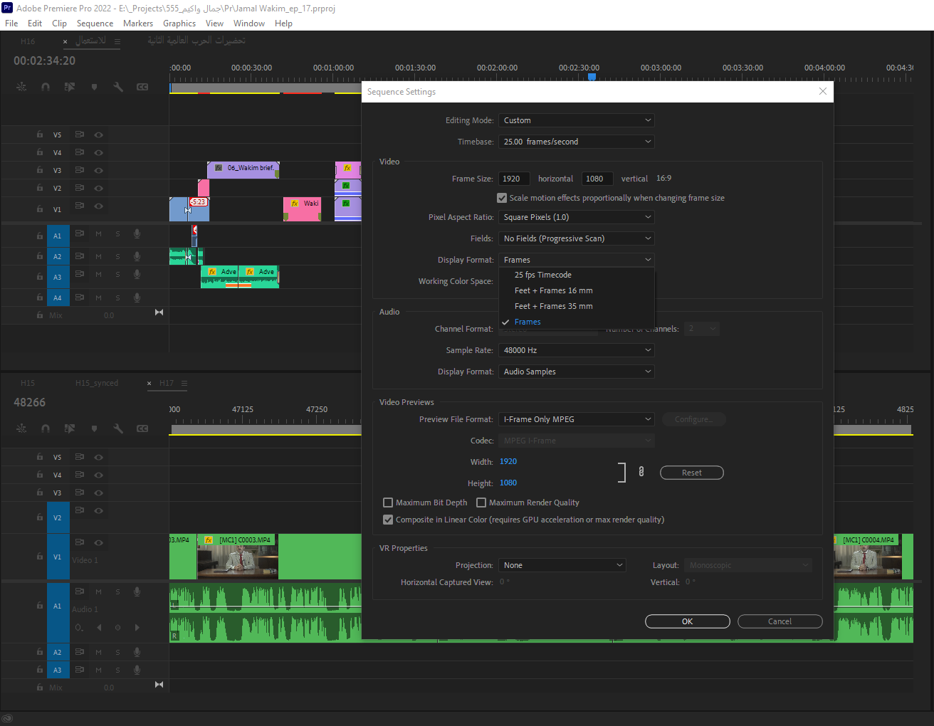The width and height of the screenshot is (934, 726).
Task: Open Timeline Display Settings wrench icon
Action: point(118,86)
